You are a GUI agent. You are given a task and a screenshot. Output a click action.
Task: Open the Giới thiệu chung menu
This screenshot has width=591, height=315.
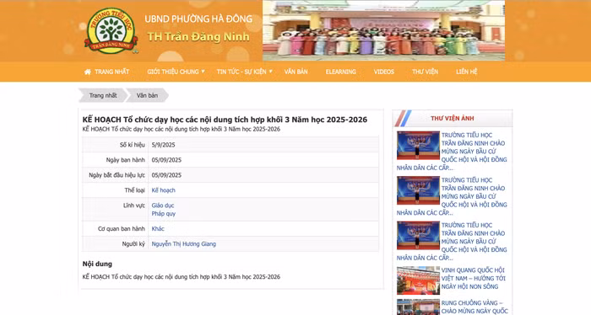pyautogui.click(x=173, y=72)
